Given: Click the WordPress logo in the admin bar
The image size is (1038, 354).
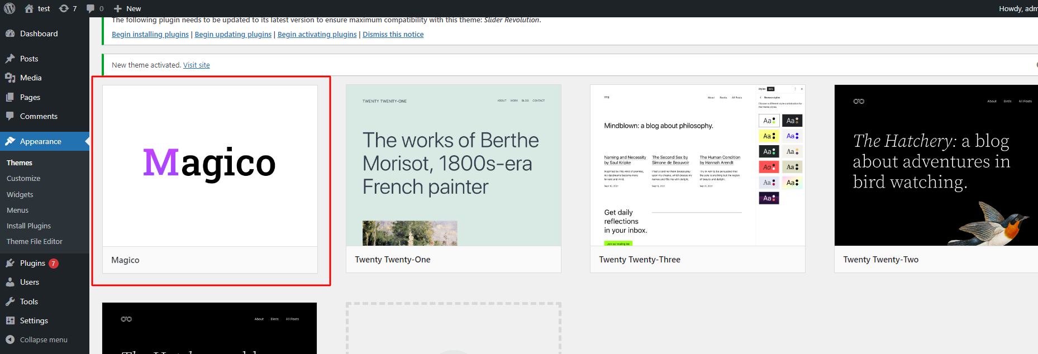Looking at the screenshot, I should [x=9, y=8].
